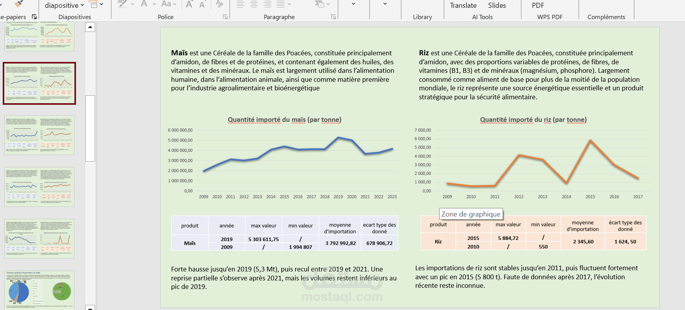Decrease font size with smaller A icon
The image size is (685, 310).
pyautogui.click(x=202, y=5)
